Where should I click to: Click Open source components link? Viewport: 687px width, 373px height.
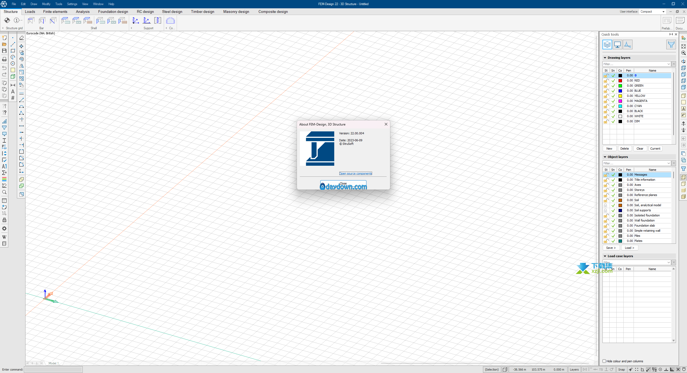(355, 173)
